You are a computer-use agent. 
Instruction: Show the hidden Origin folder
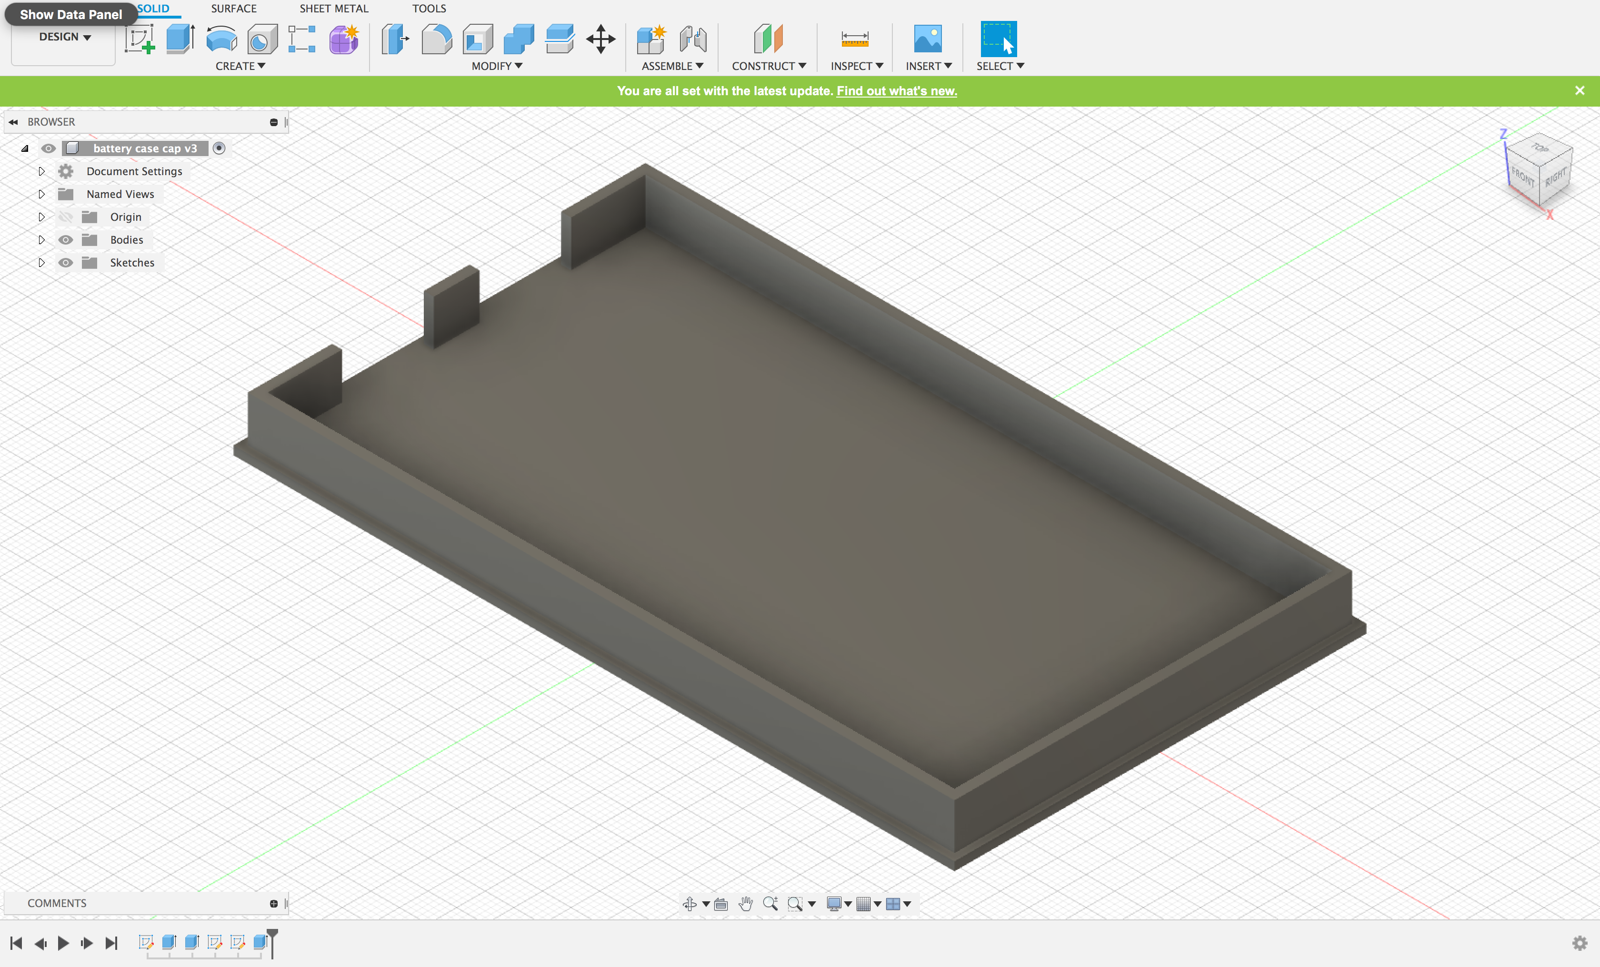pyautogui.click(x=66, y=217)
